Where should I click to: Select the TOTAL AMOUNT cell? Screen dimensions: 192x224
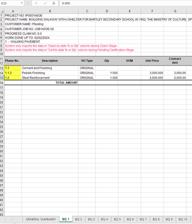click(50, 83)
